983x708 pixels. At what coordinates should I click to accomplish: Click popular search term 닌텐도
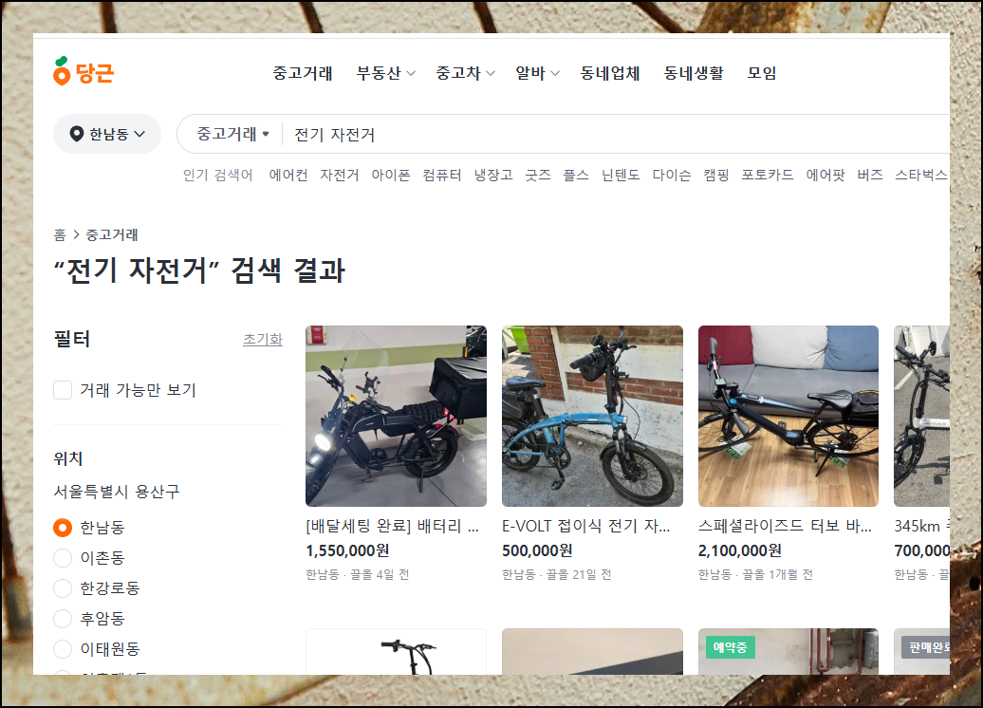click(621, 175)
